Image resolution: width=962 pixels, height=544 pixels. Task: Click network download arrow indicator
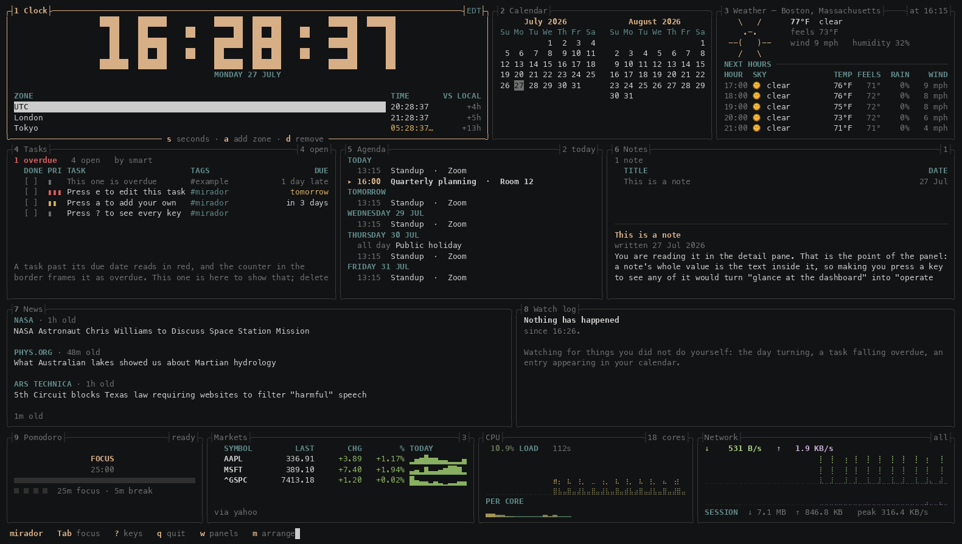(x=707, y=449)
